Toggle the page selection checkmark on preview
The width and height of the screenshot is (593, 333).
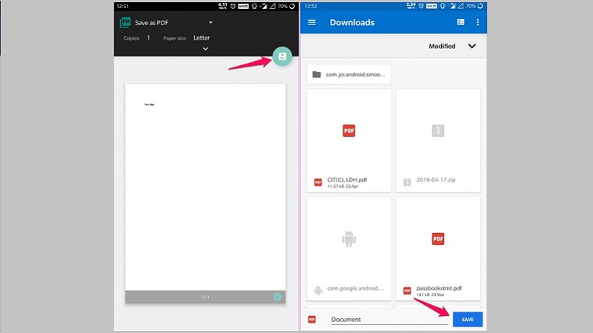click(x=277, y=297)
